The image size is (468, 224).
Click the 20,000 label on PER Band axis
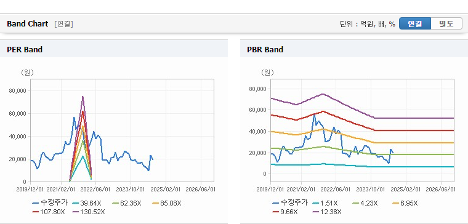pos(18,159)
